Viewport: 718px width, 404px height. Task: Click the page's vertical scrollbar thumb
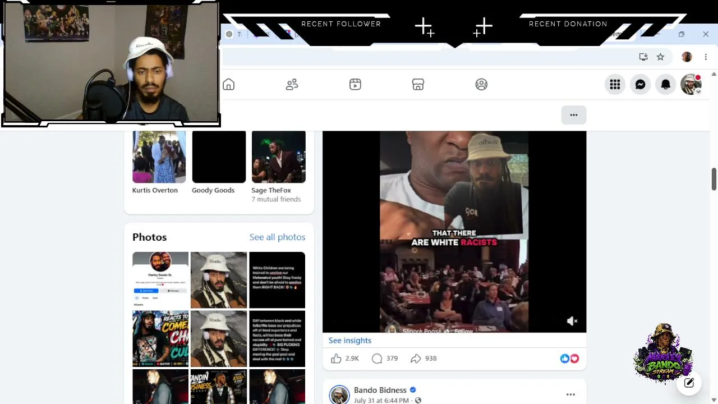click(714, 179)
